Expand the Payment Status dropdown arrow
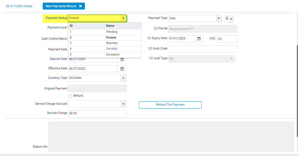 tap(123, 18)
